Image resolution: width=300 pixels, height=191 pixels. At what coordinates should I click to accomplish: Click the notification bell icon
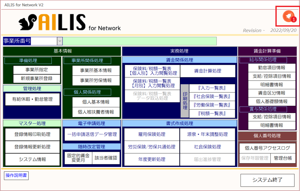point(287,16)
